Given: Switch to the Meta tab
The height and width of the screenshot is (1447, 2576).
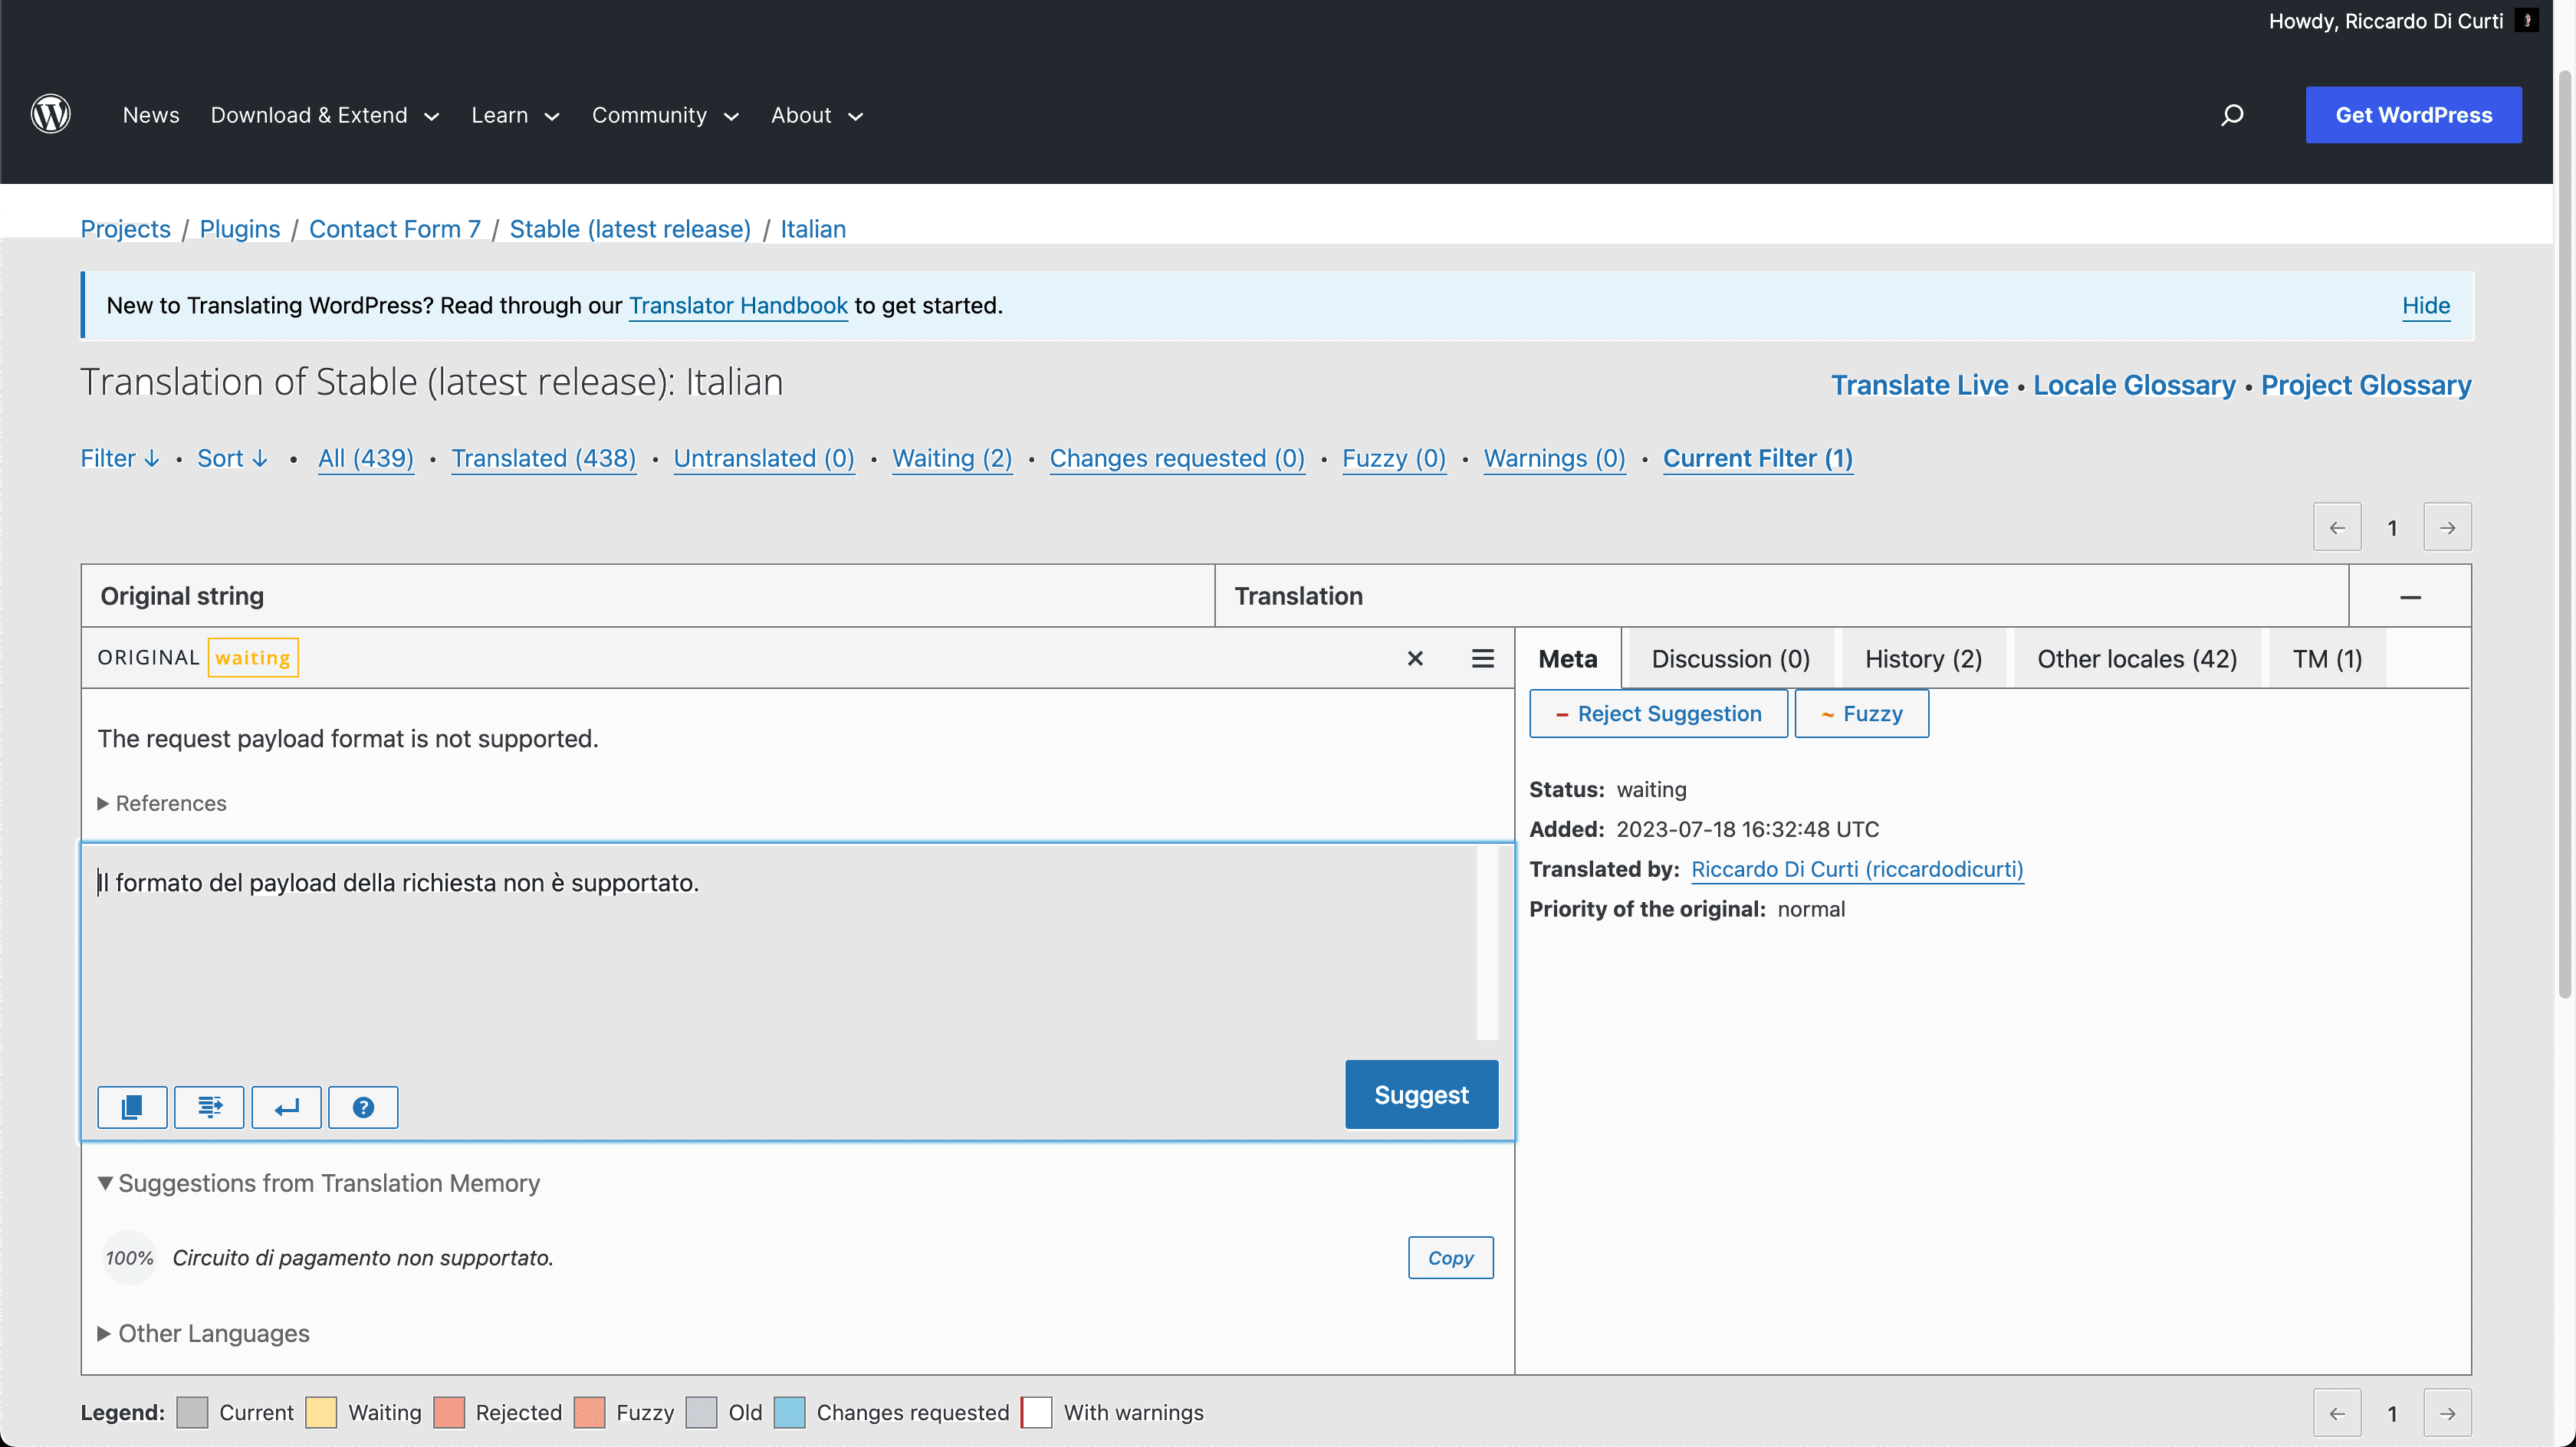Looking at the screenshot, I should (x=1568, y=659).
